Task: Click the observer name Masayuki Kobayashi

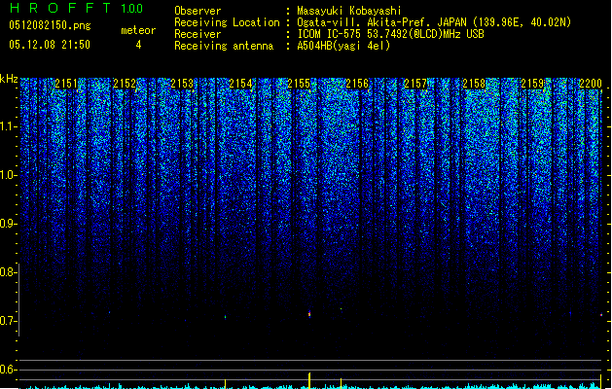Action: tap(349, 11)
